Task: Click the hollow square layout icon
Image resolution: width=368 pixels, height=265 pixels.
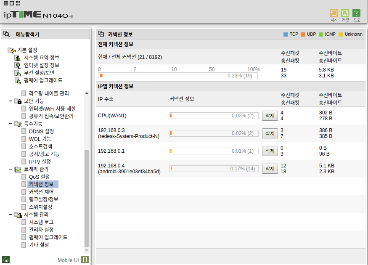Action: [x=12, y=3]
